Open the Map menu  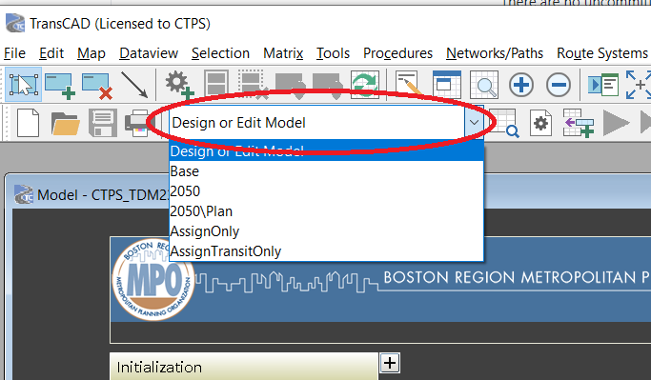(92, 53)
